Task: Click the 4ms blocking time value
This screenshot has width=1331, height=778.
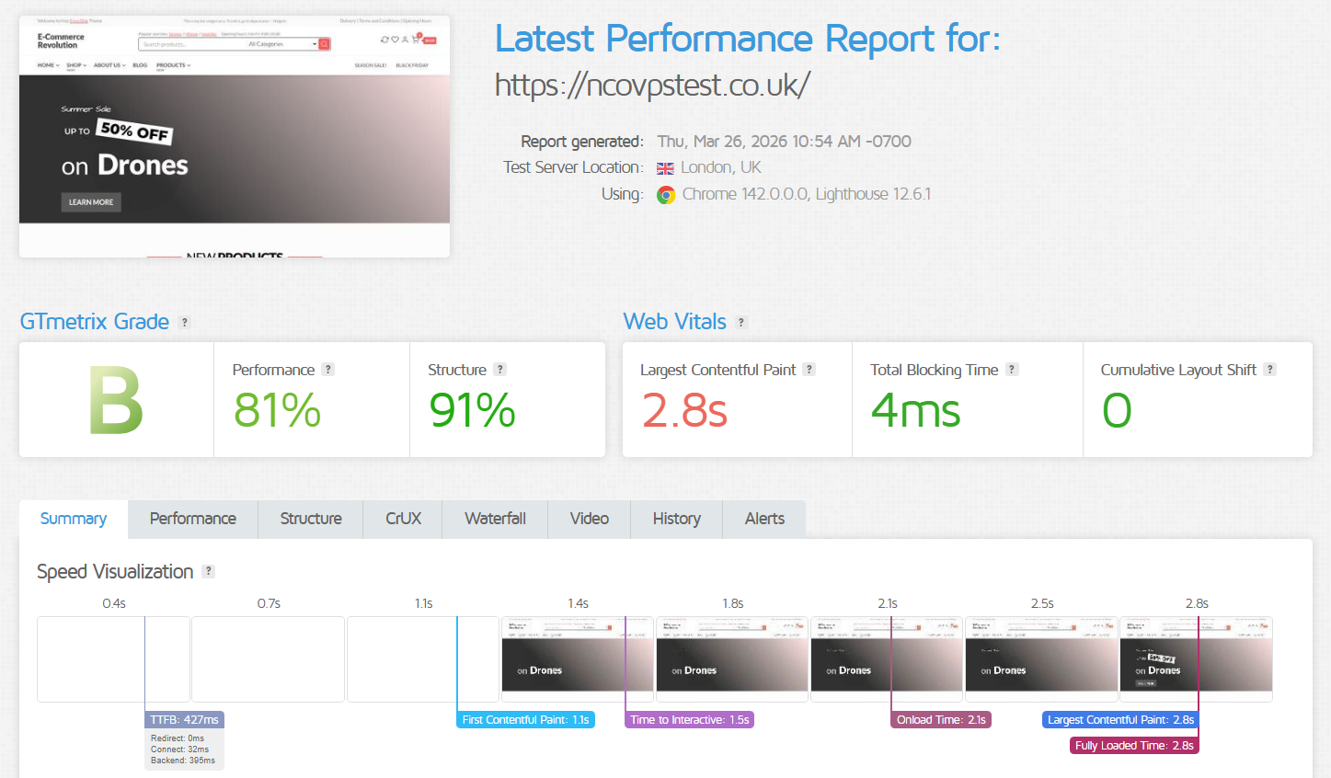Action: (915, 410)
